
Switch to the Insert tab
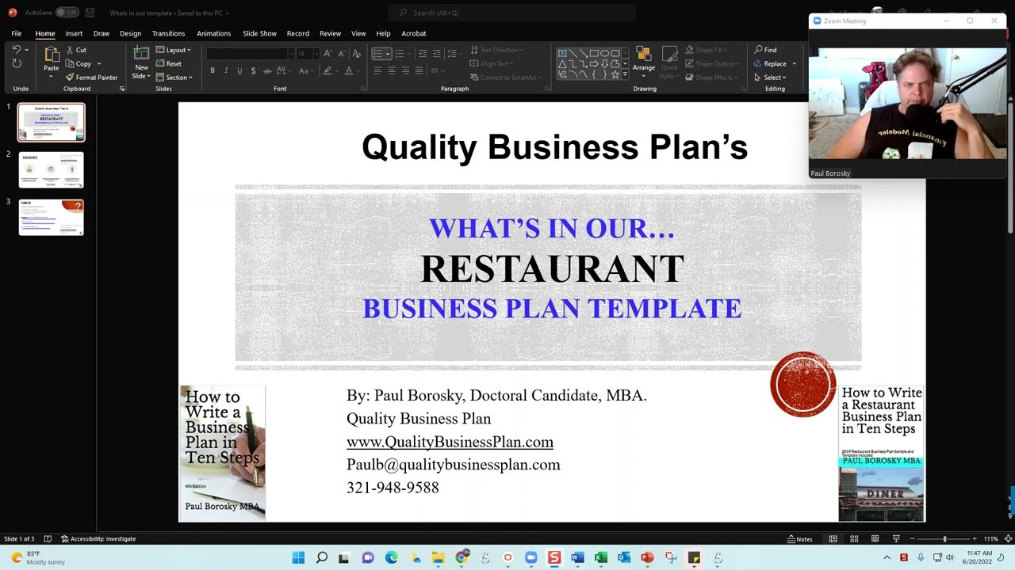(x=74, y=33)
